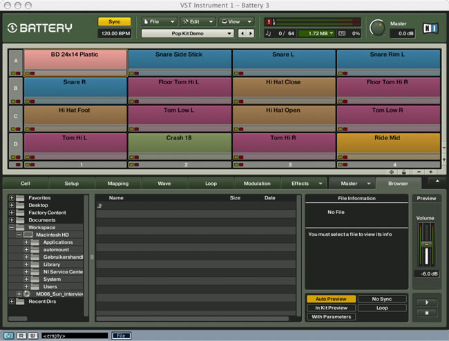The image size is (449, 341).
Task: Switch to the Wave tab
Action: point(164,184)
